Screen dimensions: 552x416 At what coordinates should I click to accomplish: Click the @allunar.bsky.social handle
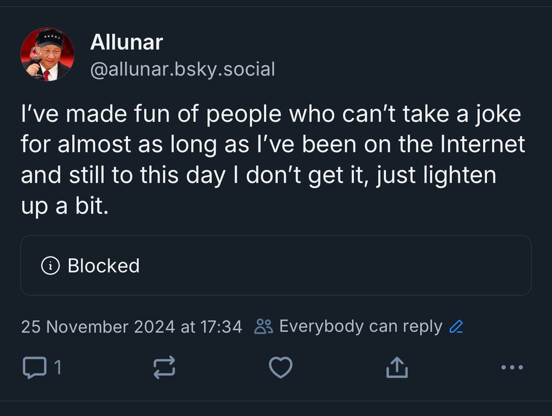pos(182,70)
